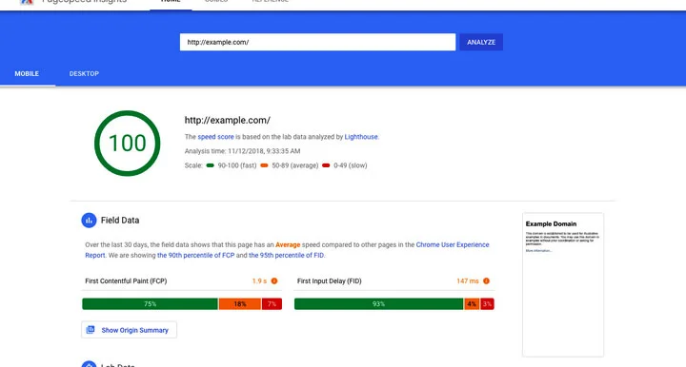Click the Lab Data section icon
Screen dimensions: 686x367
click(89, 364)
